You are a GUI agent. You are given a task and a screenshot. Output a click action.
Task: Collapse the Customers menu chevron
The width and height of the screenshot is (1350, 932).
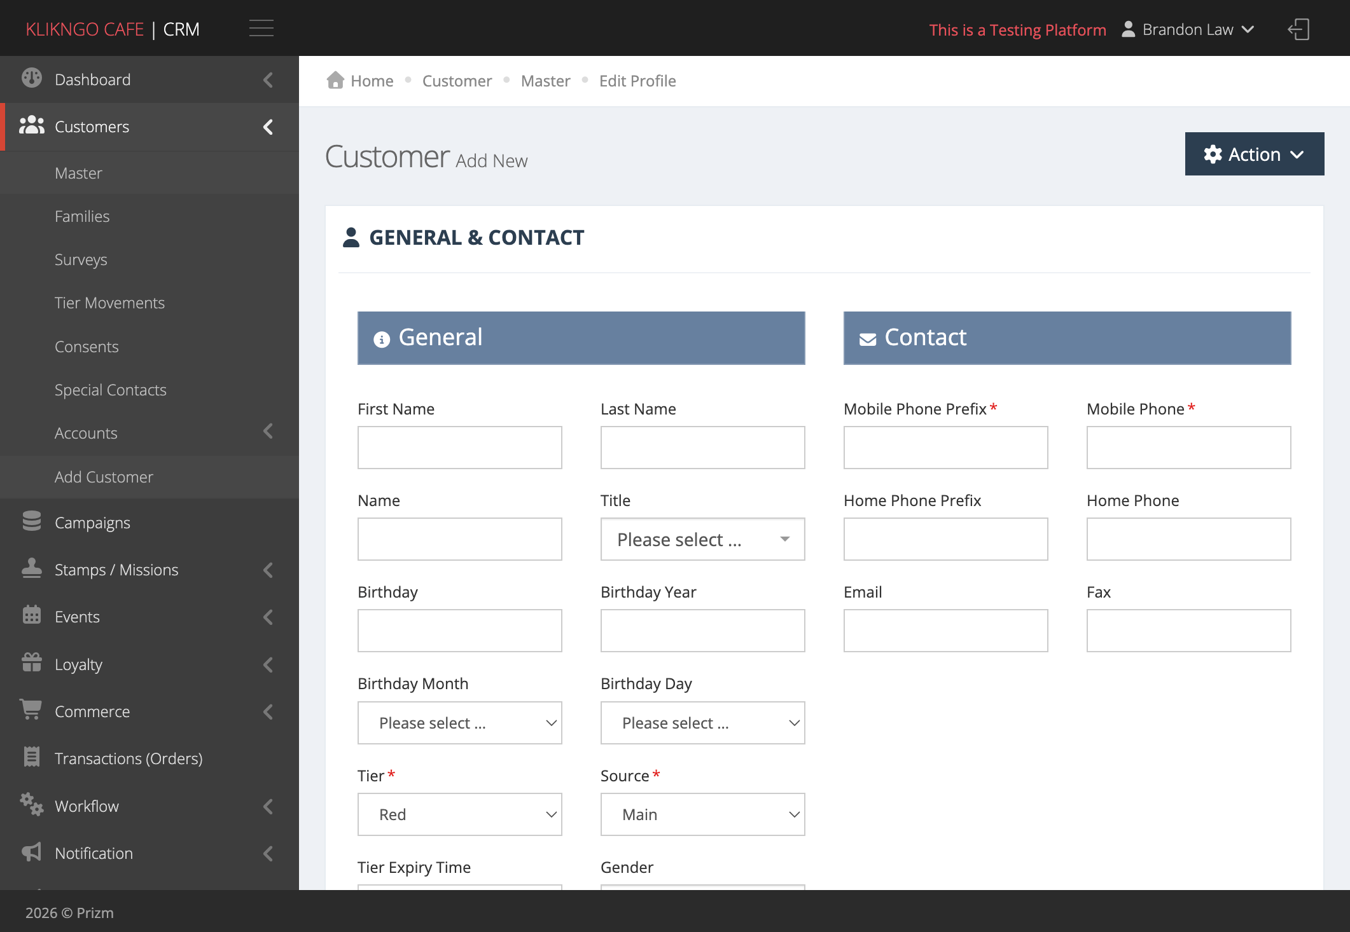[x=268, y=127]
